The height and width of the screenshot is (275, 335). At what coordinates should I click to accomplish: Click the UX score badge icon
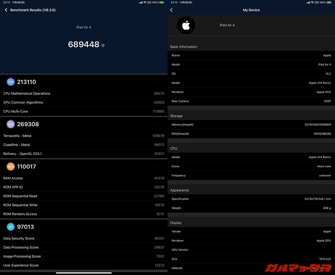pyautogui.click(x=10, y=227)
